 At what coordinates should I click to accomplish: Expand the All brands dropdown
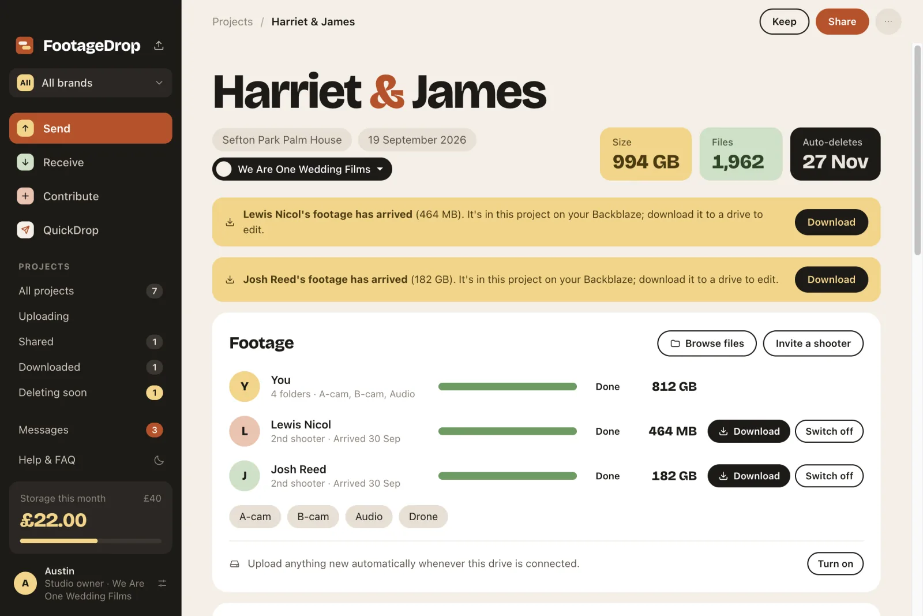coord(91,83)
